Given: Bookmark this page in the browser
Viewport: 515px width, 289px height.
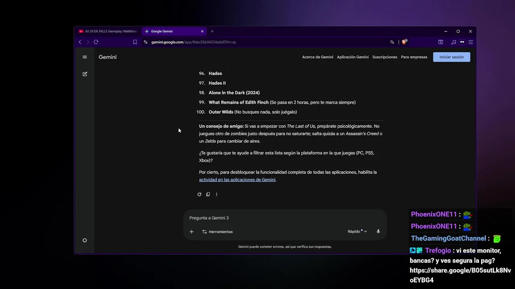Looking at the screenshot, I should (x=135, y=42).
